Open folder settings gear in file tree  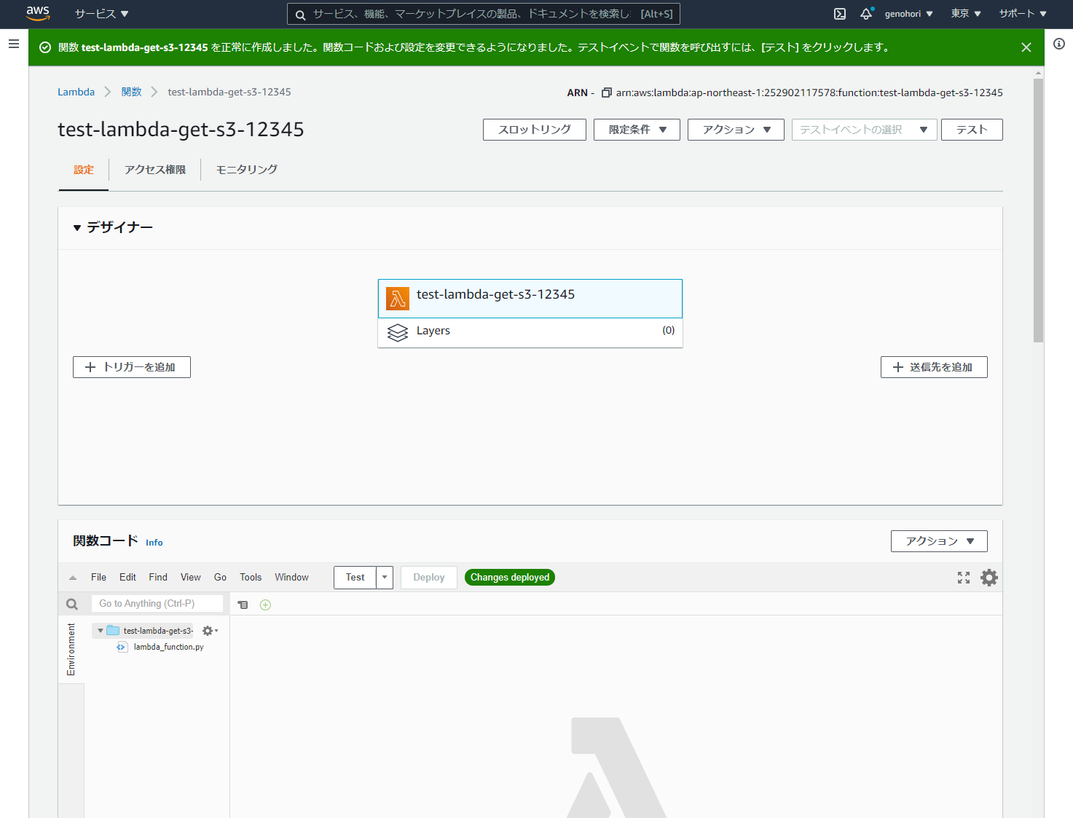pyautogui.click(x=210, y=631)
